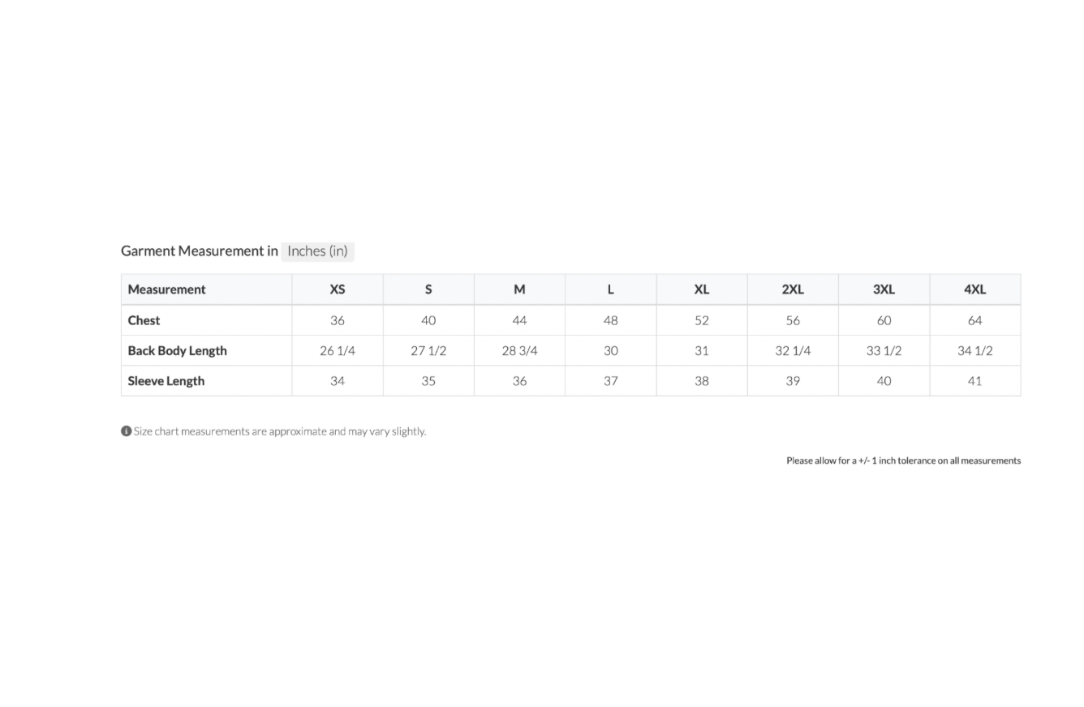Select the Inches (in) unit label
The image size is (1084, 707).
coord(317,251)
